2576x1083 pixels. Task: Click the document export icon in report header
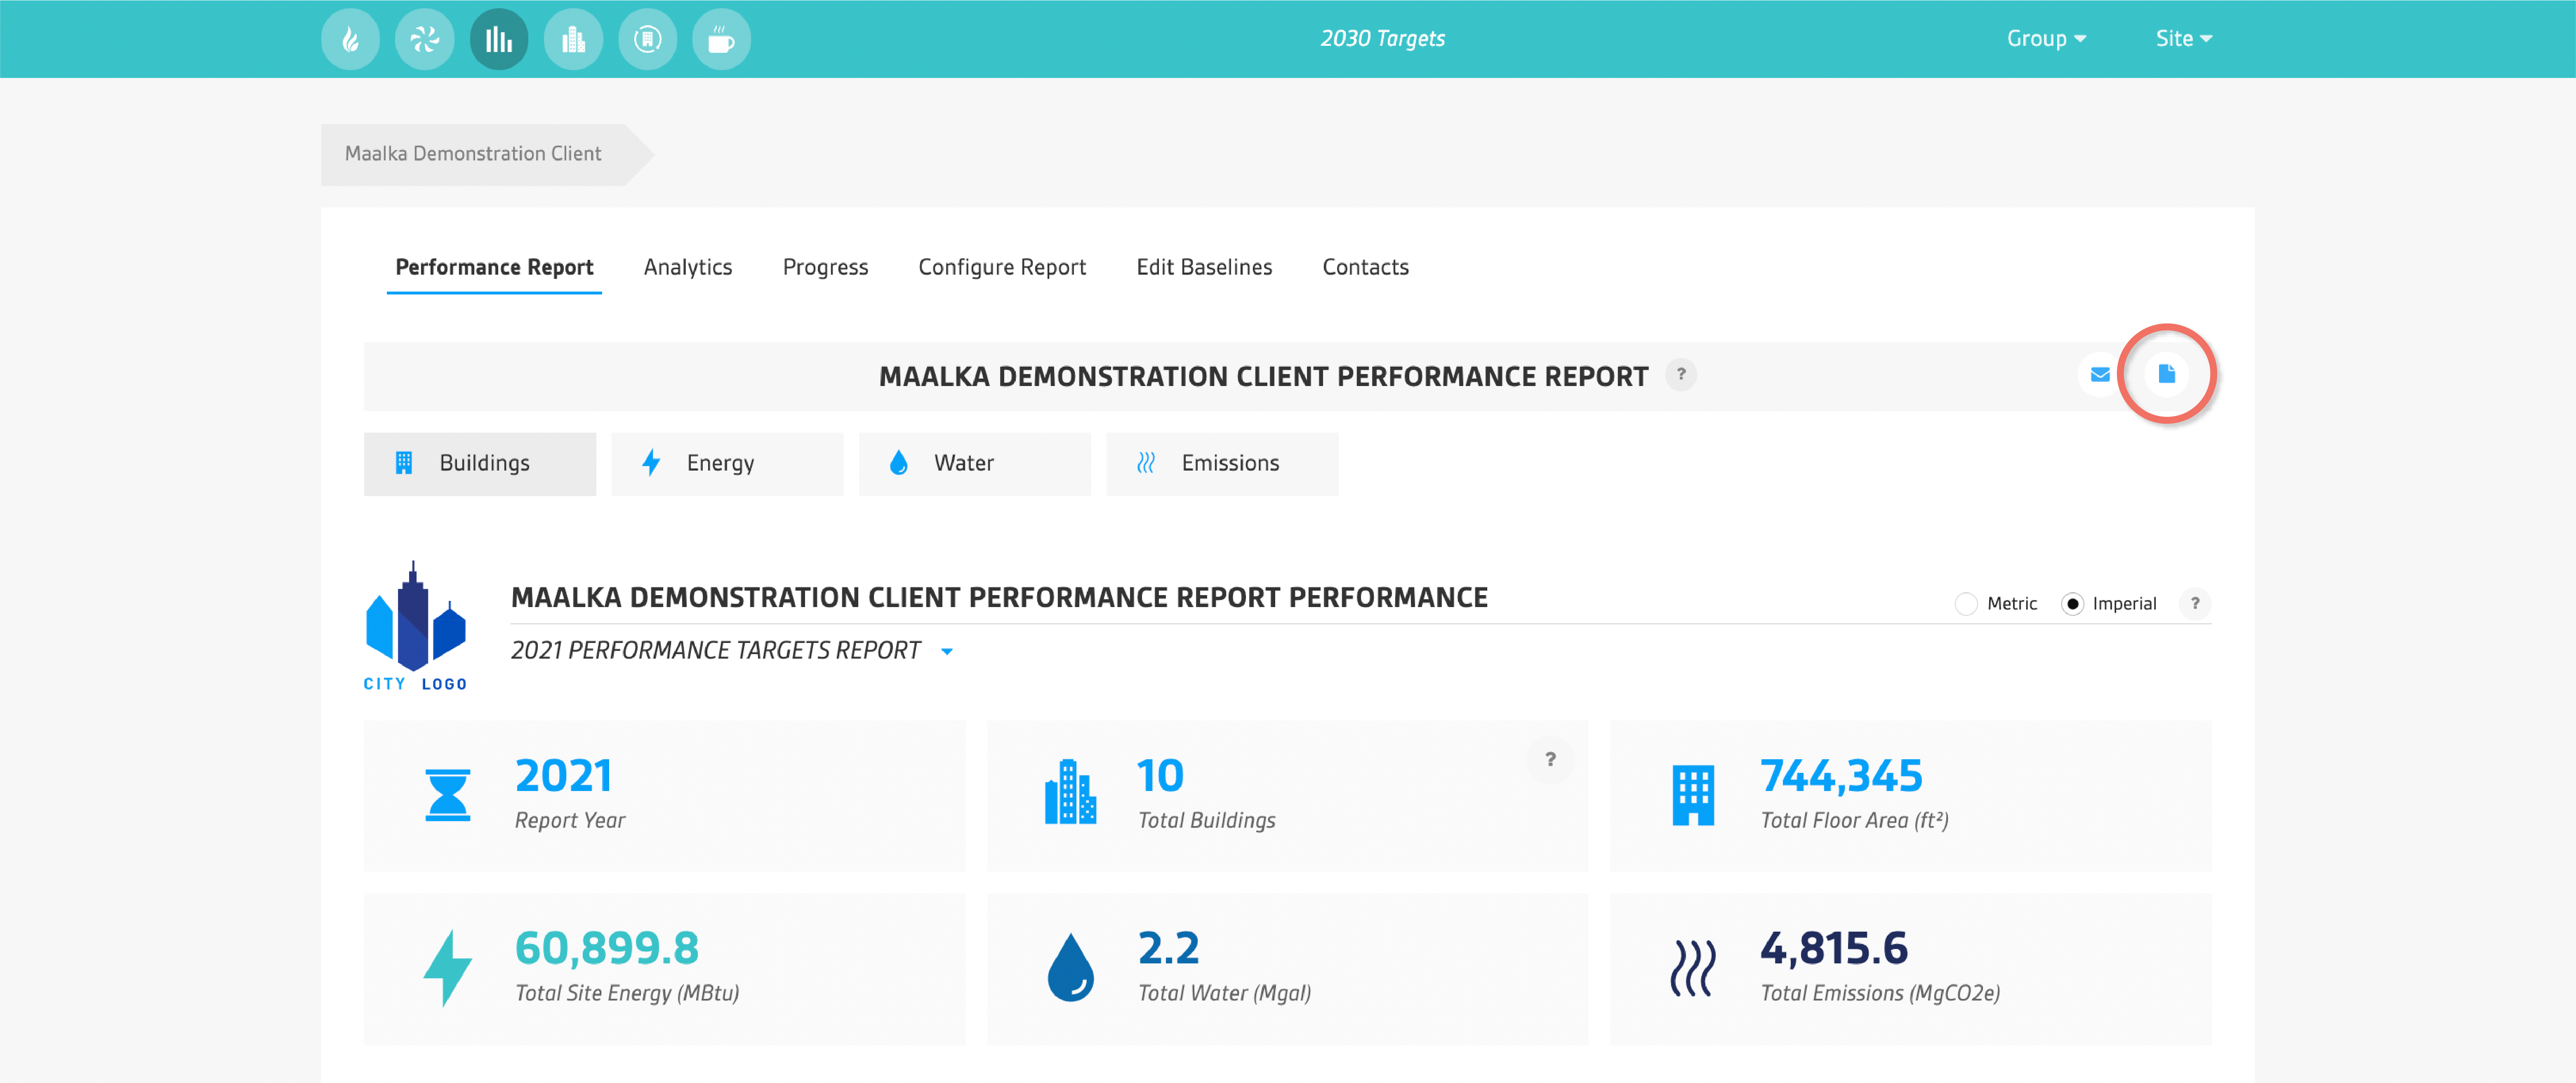click(2167, 375)
